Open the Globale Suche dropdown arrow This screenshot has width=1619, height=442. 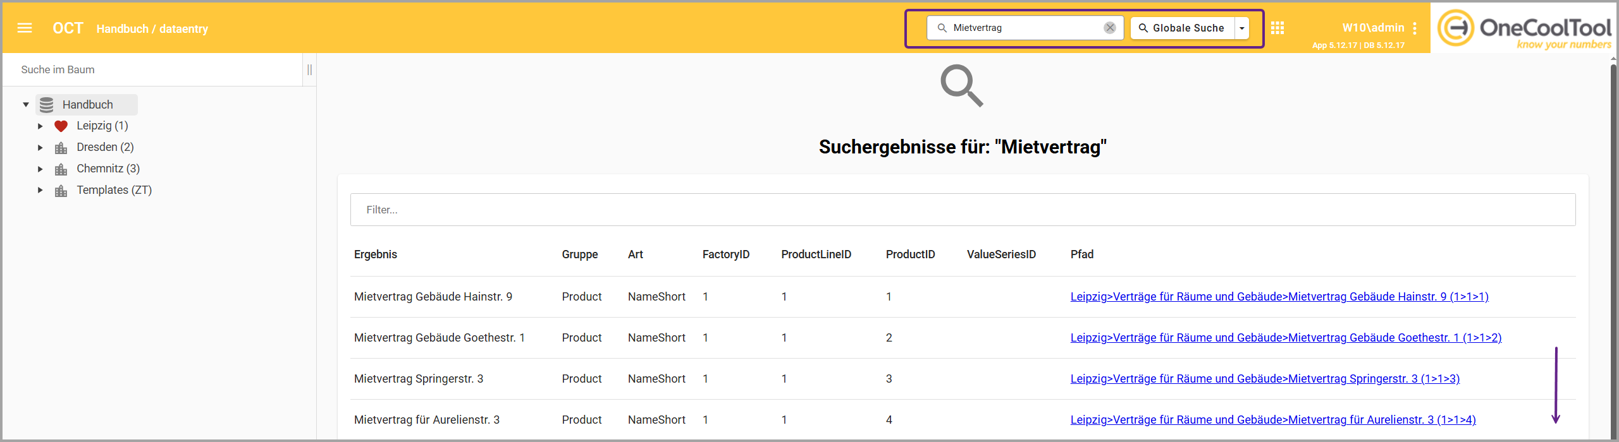tap(1242, 28)
